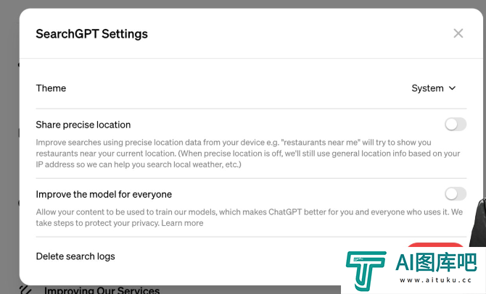486x294 pixels.
Task: Enable the Share precise location toggle
Action: coord(456,125)
